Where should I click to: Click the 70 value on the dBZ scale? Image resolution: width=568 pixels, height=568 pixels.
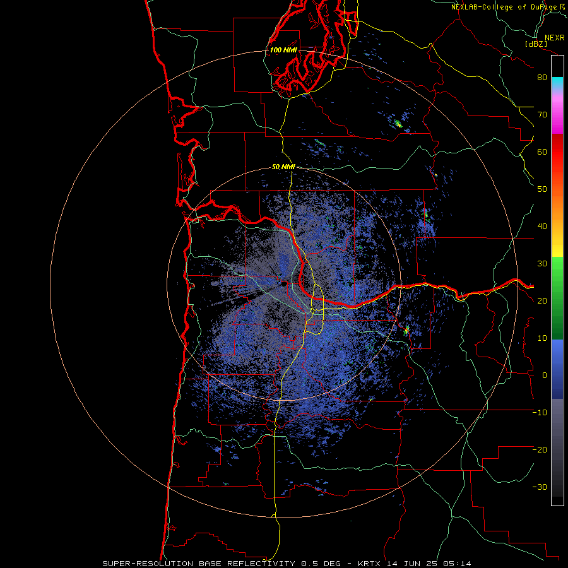[542, 115]
